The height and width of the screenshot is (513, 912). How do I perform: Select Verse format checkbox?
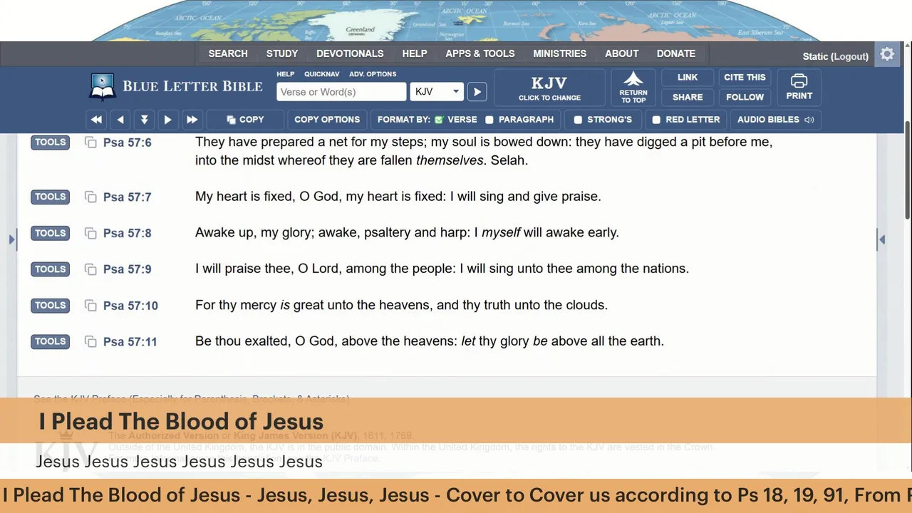[x=439, y=120]
